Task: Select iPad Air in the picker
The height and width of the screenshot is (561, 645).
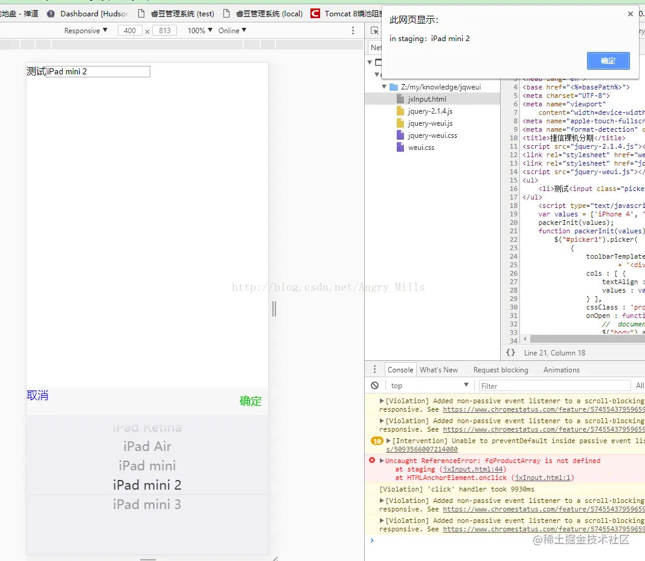Action: 147,447
